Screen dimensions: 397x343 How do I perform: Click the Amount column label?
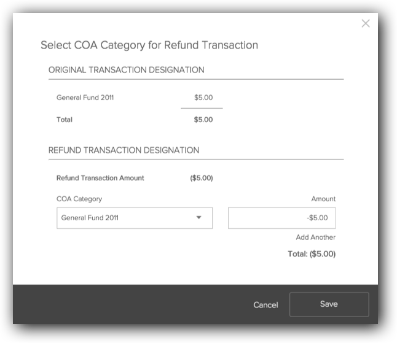(x=323, y=199)
